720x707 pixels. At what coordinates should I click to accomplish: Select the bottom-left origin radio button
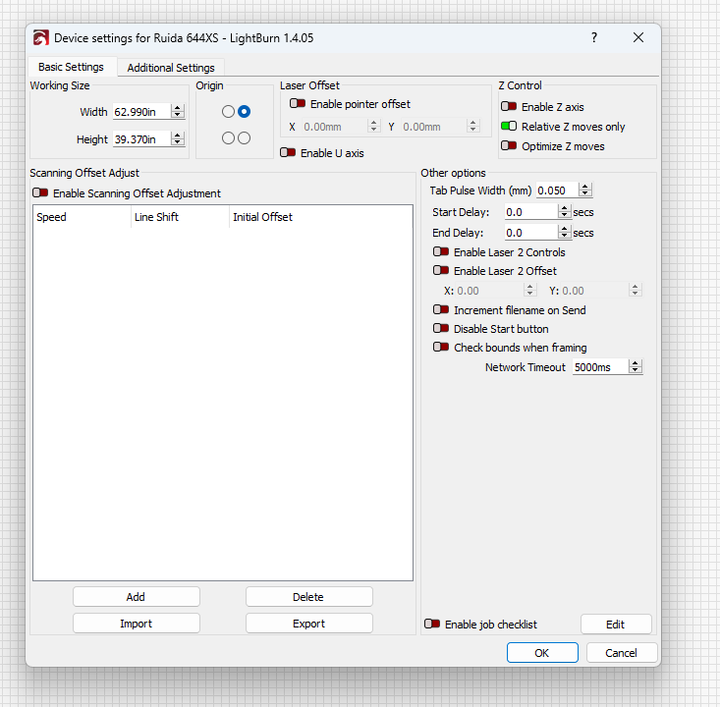(x=228, y=138)
